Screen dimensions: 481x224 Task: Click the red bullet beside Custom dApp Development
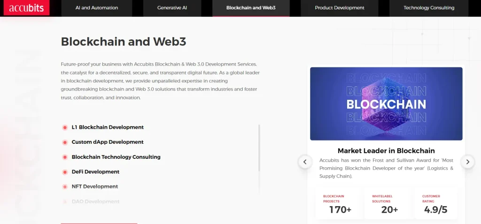pyautogui.click(x=65, y=142)
